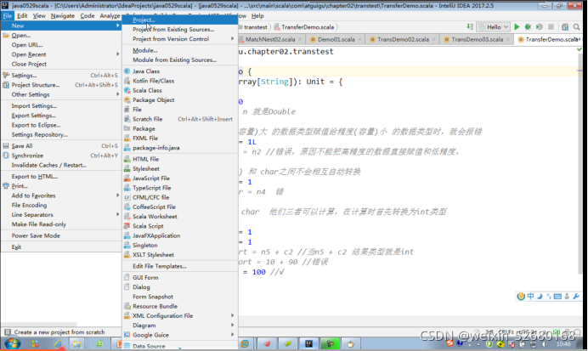Choose Singleton entry
Image resolution: width=588 pixels, height=351 pixels.
click(180, 246)
